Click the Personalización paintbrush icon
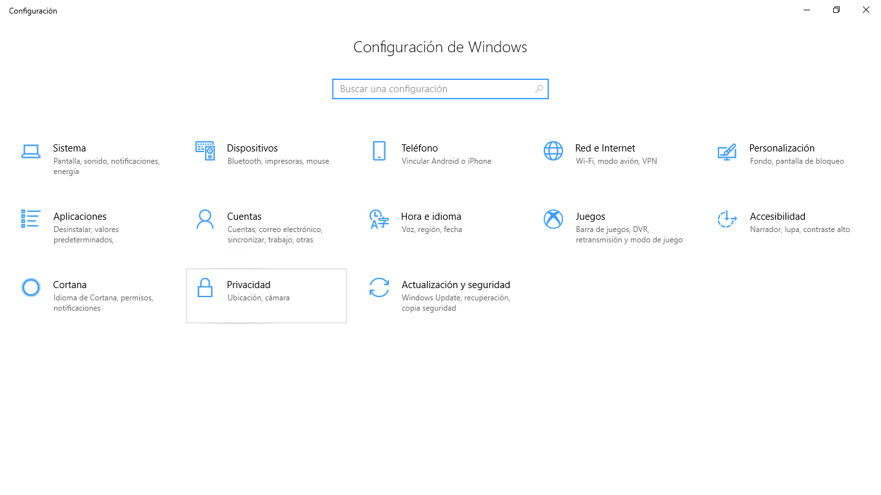The width and height of the screenshot is (881, 495). 727,152
